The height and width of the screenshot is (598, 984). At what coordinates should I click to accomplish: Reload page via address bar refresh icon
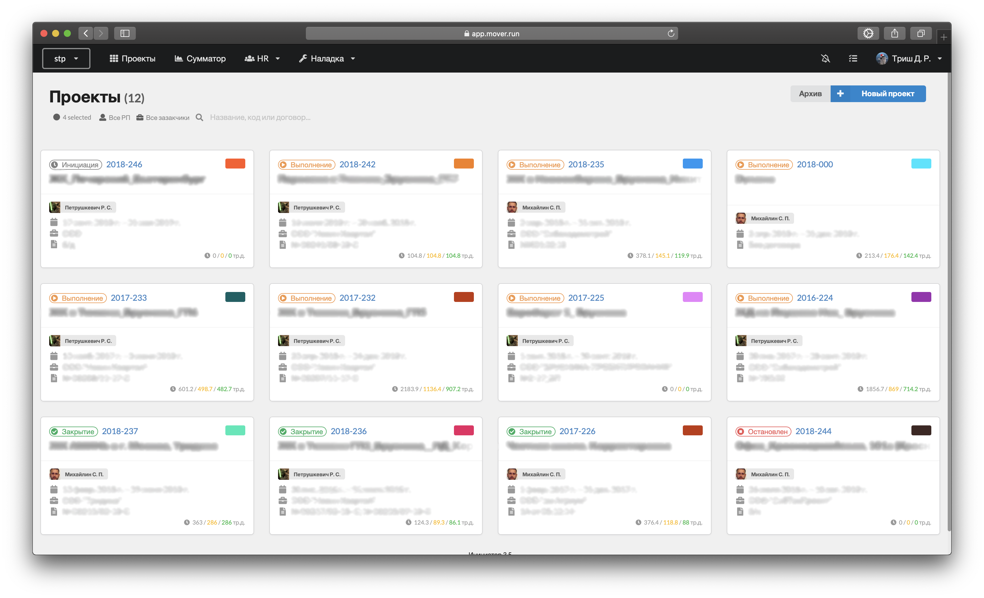671,34
